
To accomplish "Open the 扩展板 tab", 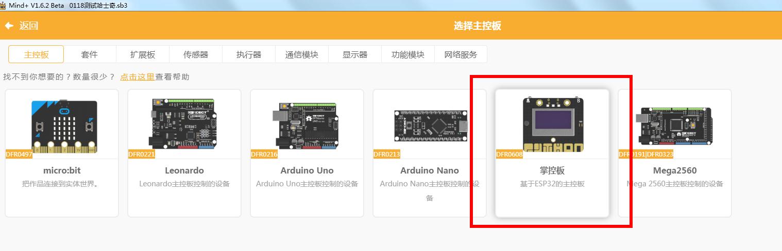I will tap(143, 54).
